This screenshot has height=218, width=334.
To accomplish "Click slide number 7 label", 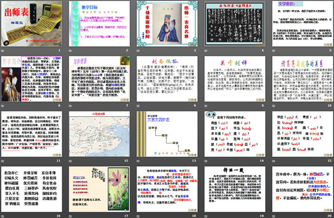I will coord(127,105).
